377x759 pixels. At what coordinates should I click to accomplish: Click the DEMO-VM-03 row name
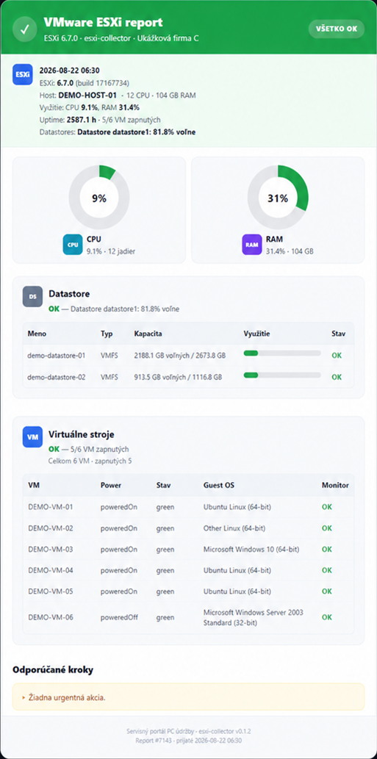[x=50, y=550]
